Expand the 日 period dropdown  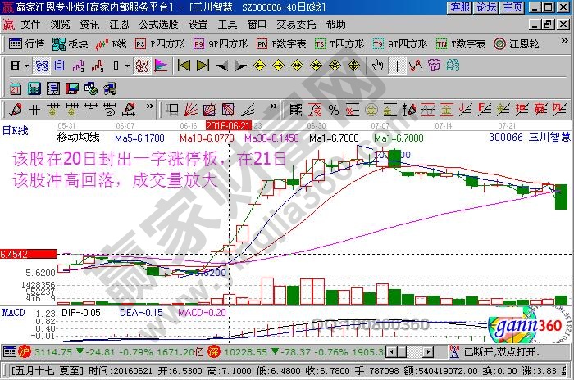pyautogui.click(x=18, y=64)
